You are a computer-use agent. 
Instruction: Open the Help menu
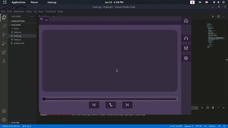click(60, 11)
